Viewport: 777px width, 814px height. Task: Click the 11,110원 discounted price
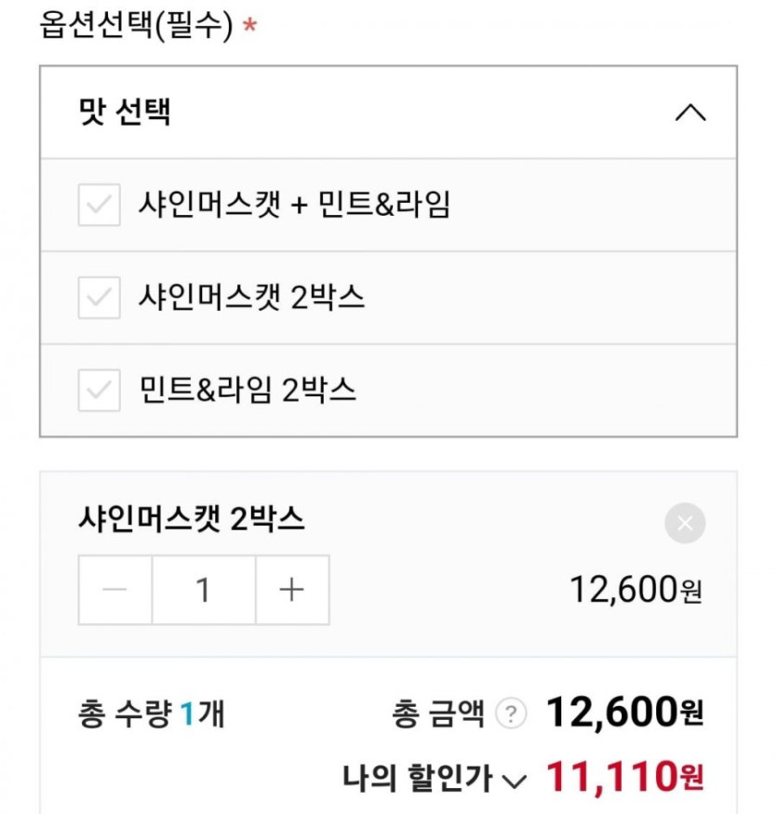click(623, 777)
